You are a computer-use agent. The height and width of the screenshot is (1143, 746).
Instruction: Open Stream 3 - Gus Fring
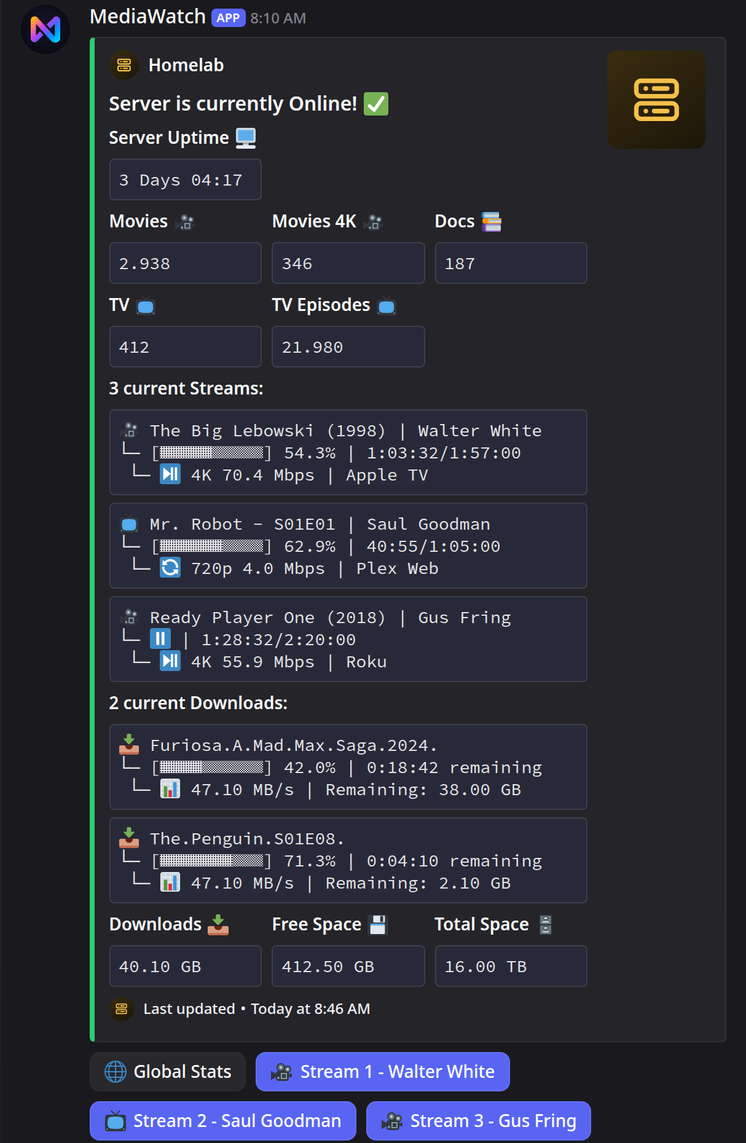click(479, 1121)
